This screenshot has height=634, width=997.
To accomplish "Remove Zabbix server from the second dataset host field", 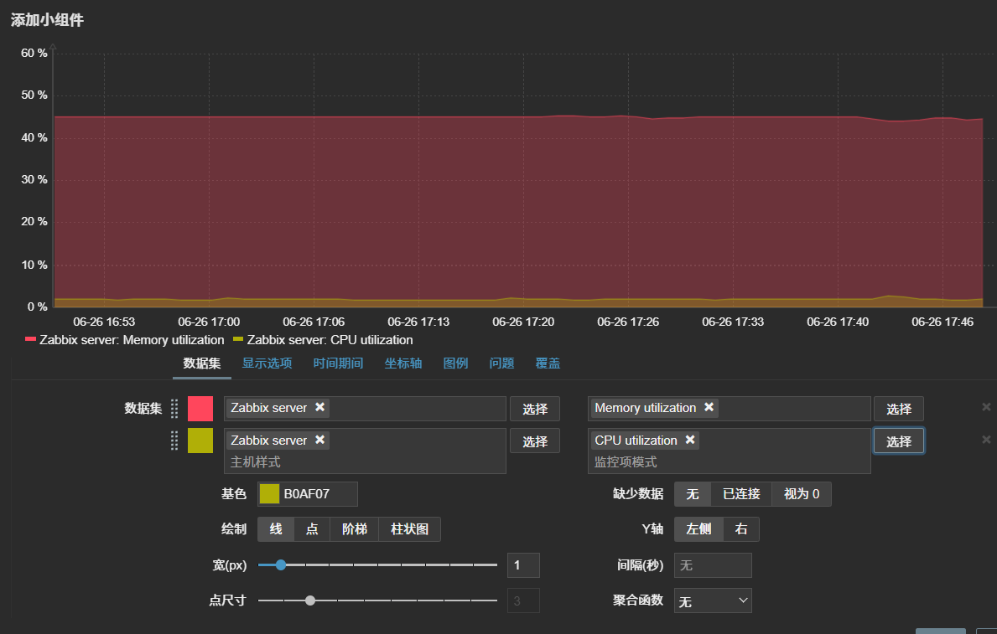I will (319, 440).
